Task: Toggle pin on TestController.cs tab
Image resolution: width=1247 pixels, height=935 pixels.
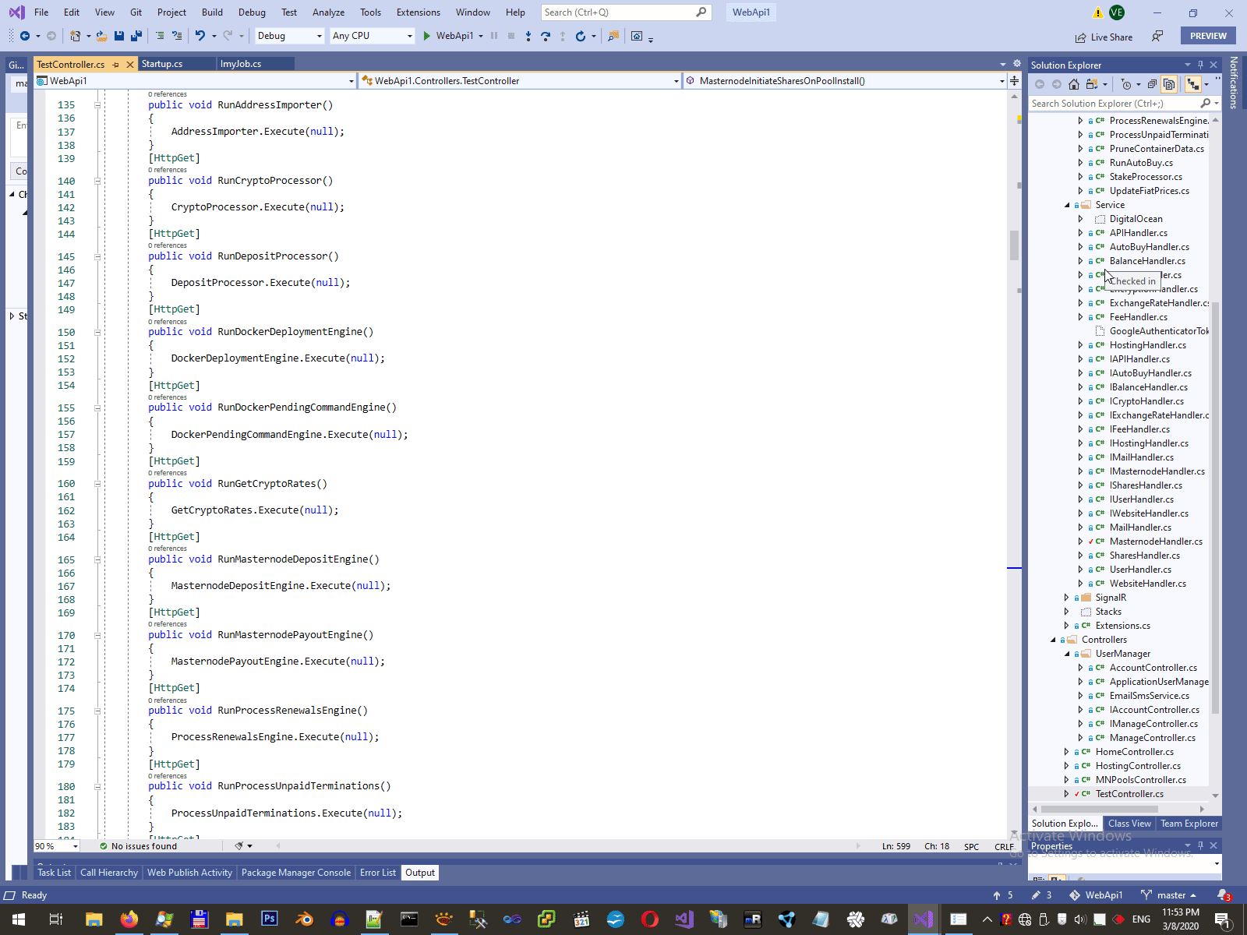Action: click(116, 65)
